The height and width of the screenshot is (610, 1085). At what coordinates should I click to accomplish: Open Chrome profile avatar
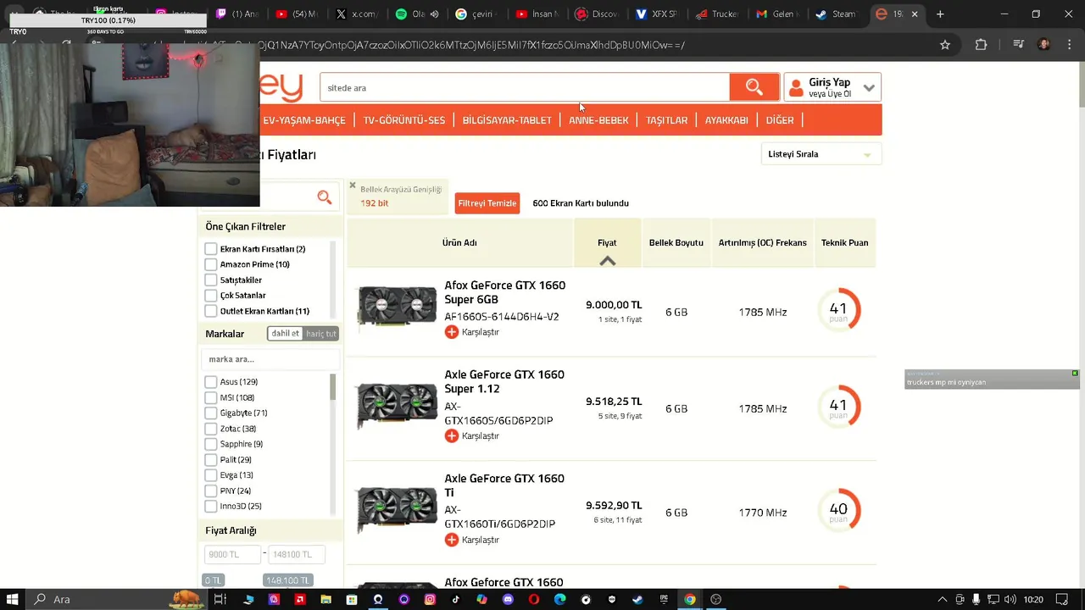tap(1044, 45)
